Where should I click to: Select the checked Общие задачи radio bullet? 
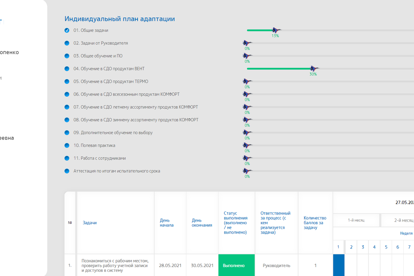coord(67,30)
